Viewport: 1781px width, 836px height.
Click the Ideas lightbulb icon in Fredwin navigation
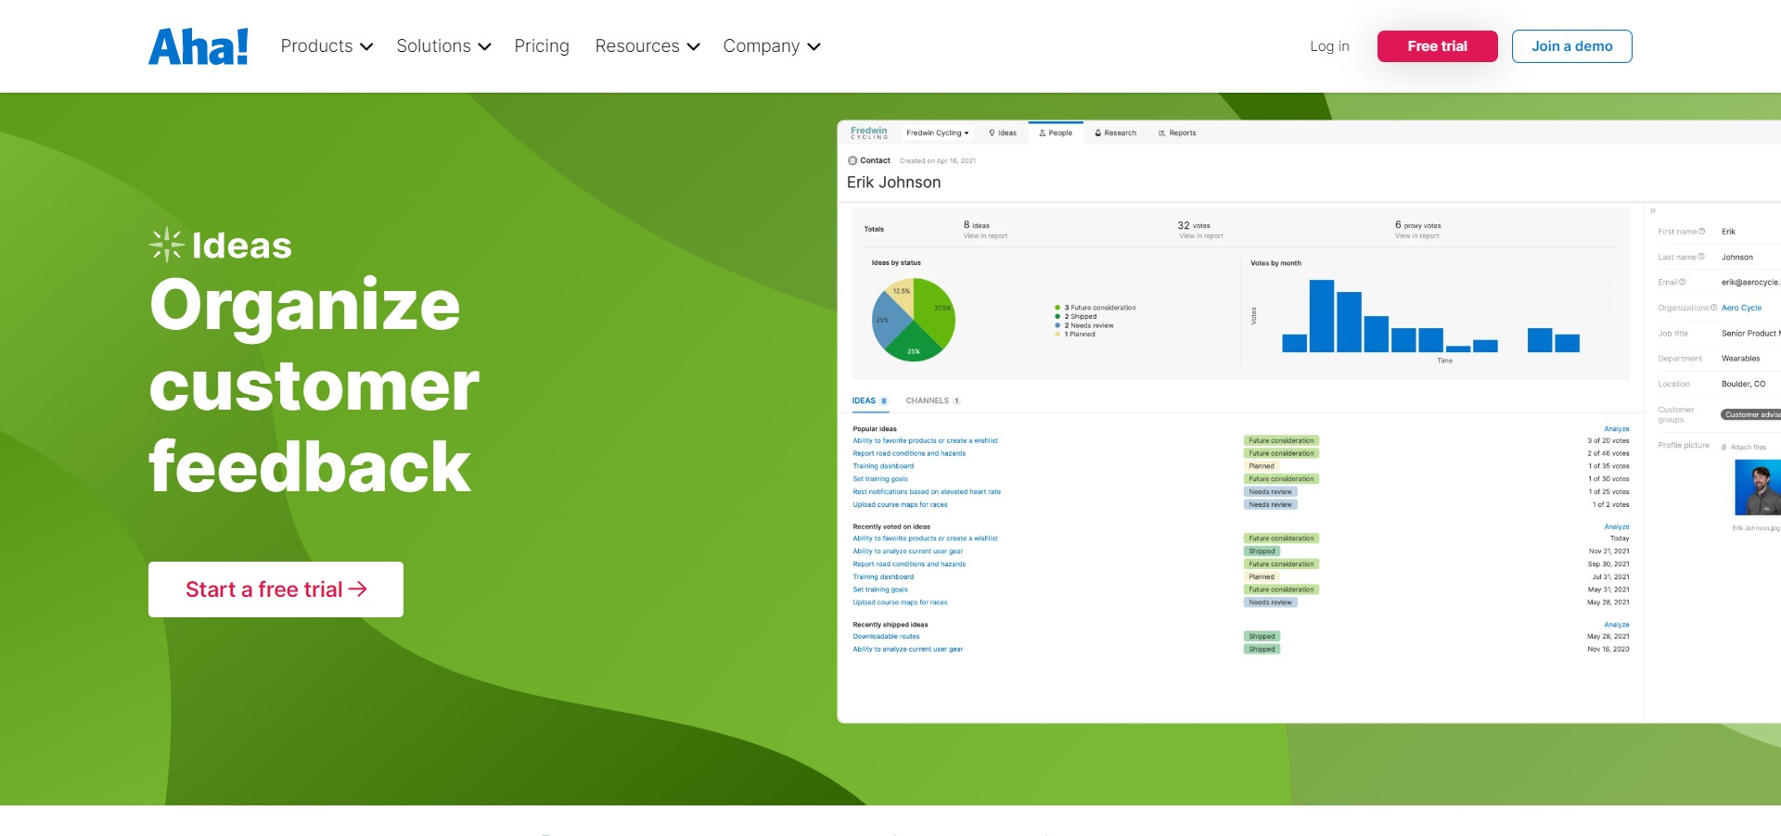pos(992,133)
